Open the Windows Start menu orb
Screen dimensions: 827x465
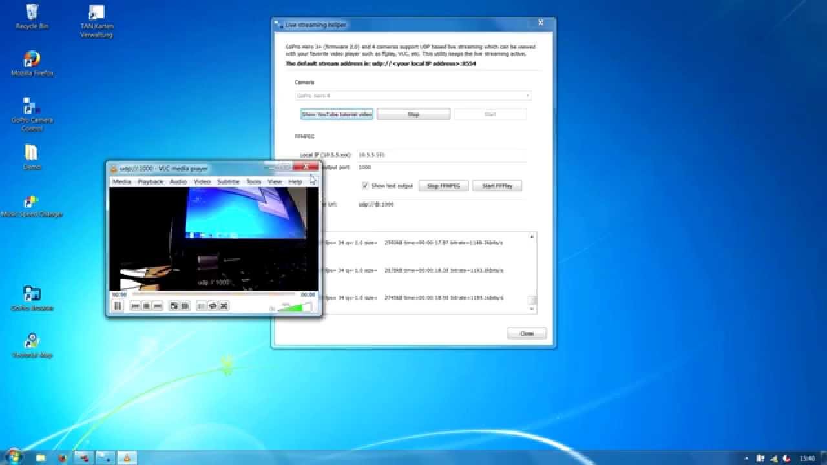[13, 457]
